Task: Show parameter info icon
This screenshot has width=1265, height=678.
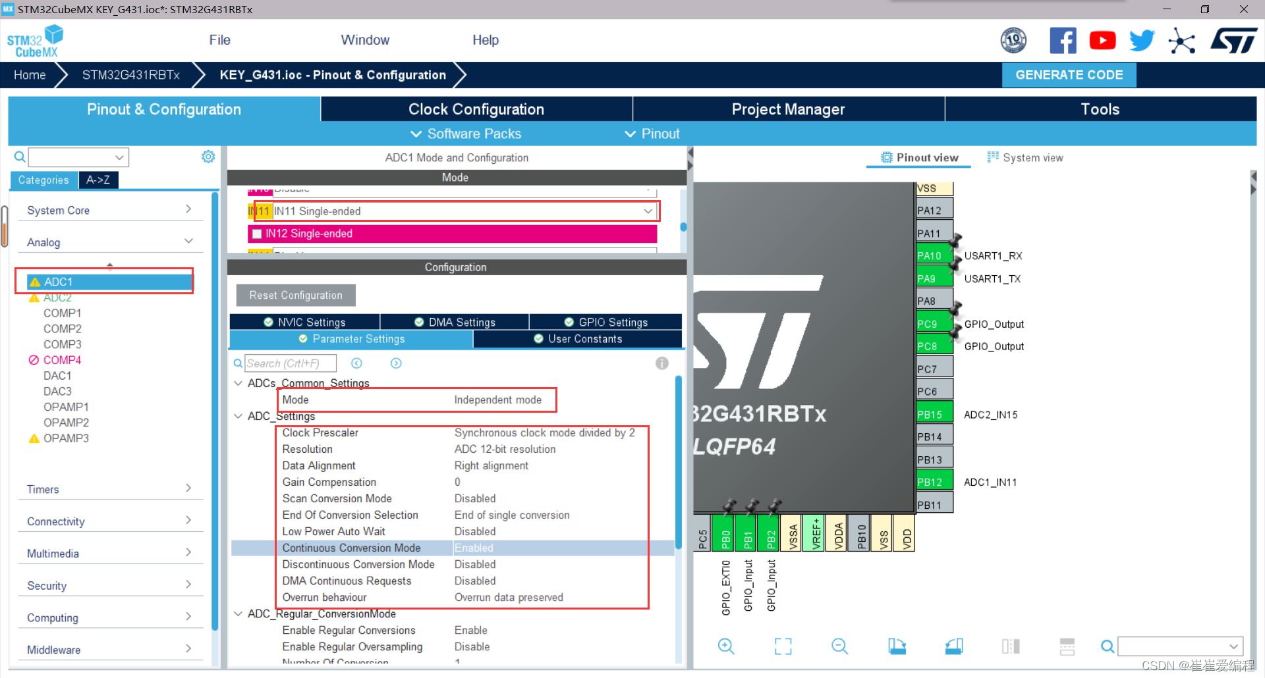Action: click(662, 363)
